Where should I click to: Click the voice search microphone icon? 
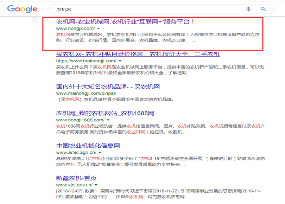coord(249,9)
